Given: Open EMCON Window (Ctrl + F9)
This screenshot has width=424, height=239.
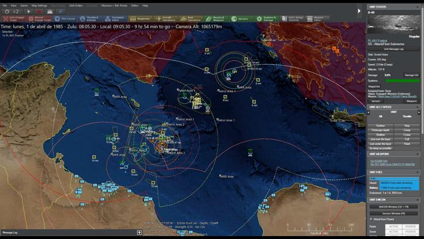Looking at the screenshot, I should 394,207.
